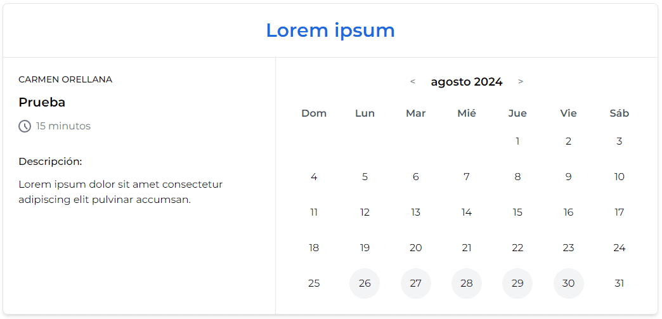Image resolution: width=662 pixels, height=319 pixels.
Task: Click day 31 in the calendar
Action: point(620,283)
